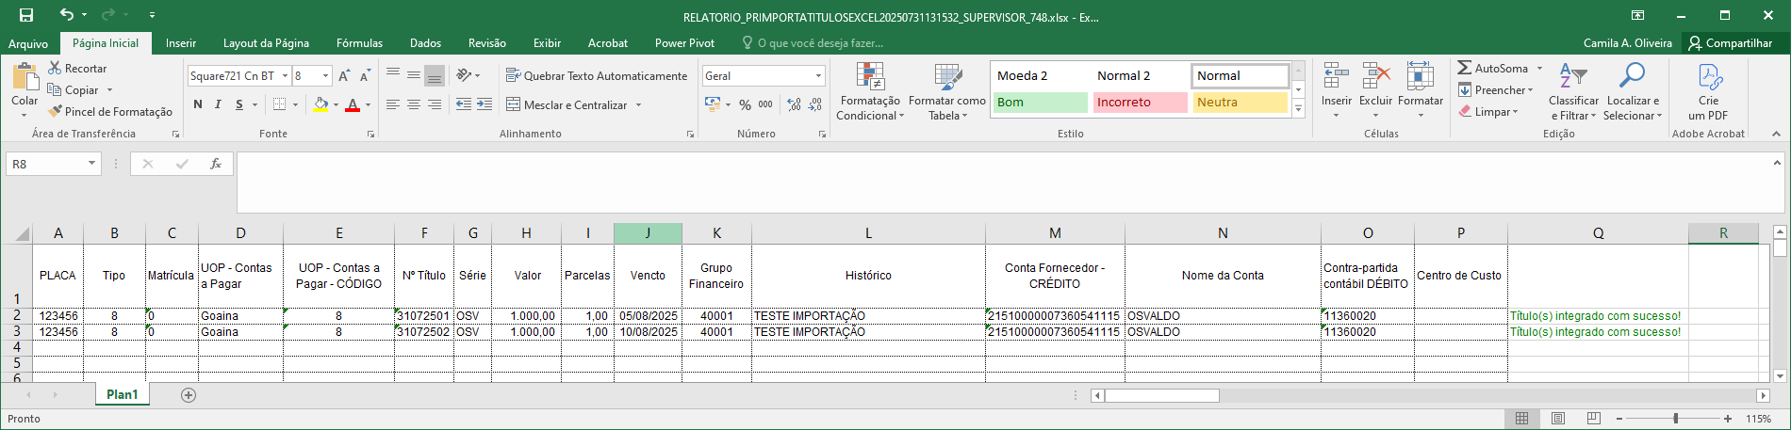Open the Arquivo menu
Screen dimensions: 1791x430
pos(28,43)
